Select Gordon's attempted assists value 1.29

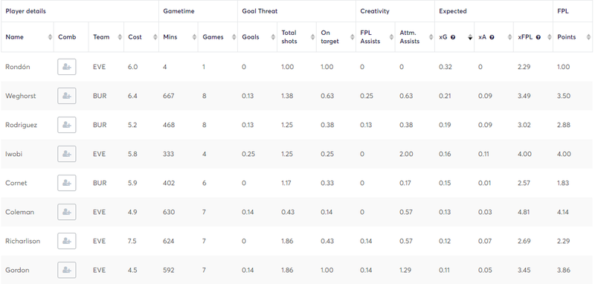pyautogui.click(x=405, y=270)
